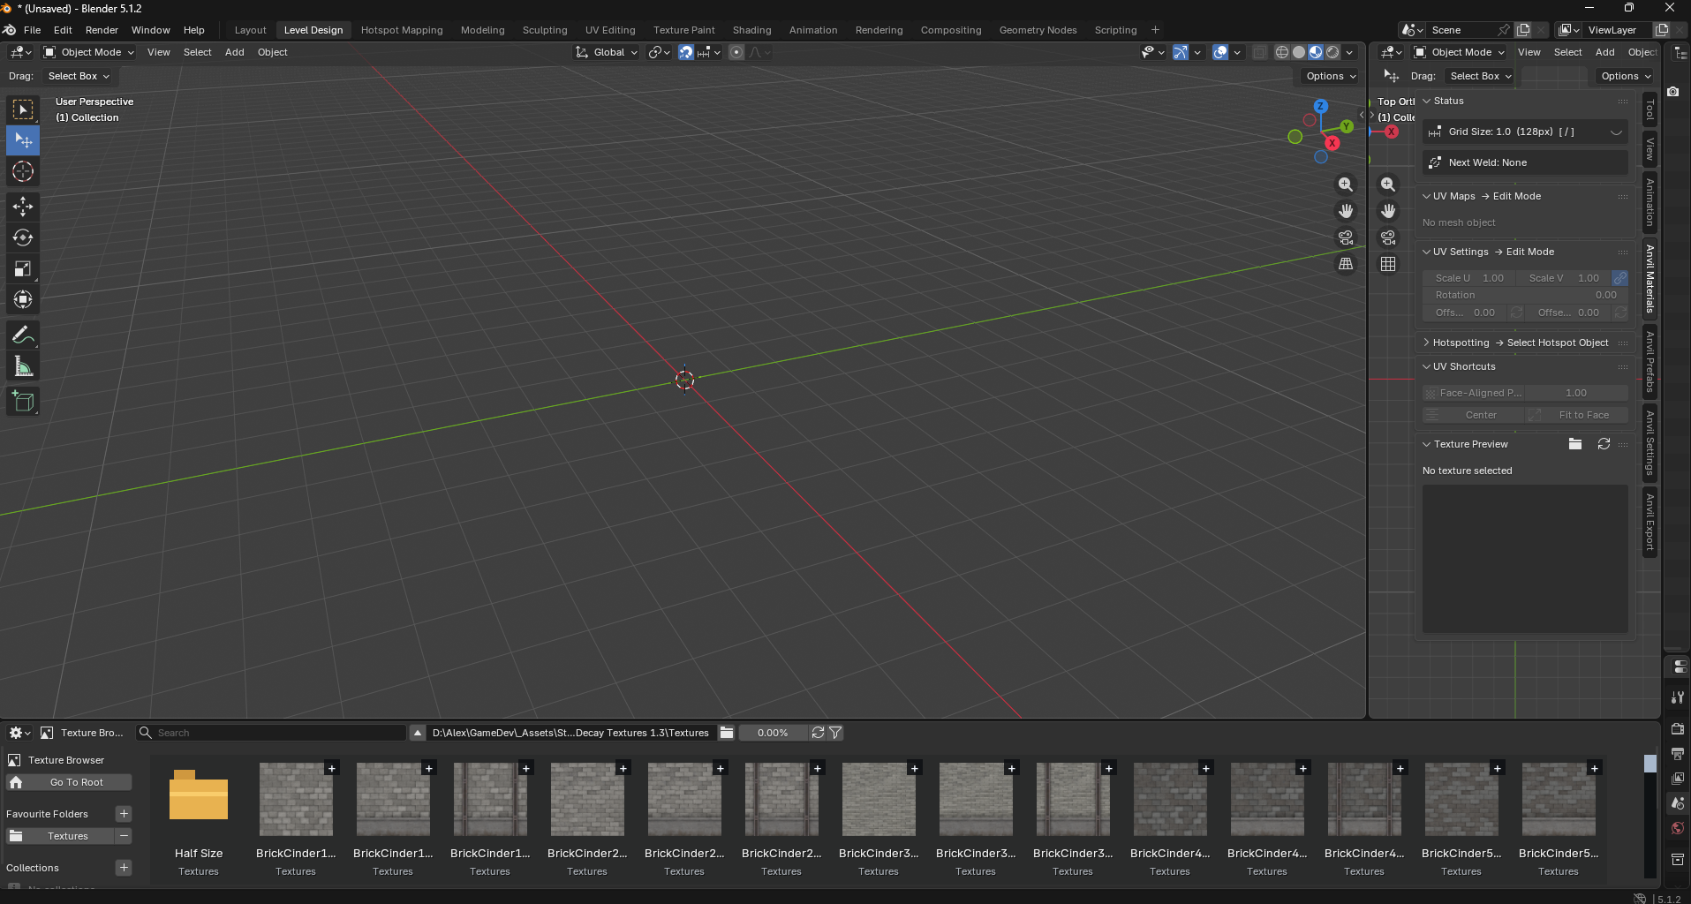The height and width of the screenshot is (904, 1691).
Task: Click the Fit to Face button
Action: [x=1577, y=415]
